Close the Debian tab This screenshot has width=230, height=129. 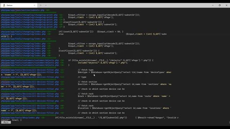[34, 5]
